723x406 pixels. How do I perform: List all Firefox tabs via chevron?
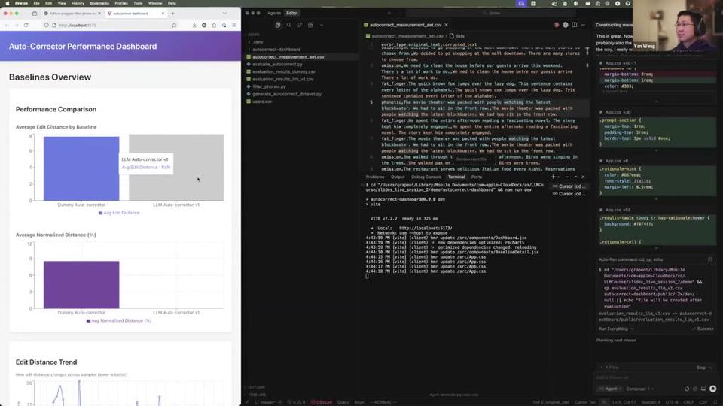[x=224, y=14]
